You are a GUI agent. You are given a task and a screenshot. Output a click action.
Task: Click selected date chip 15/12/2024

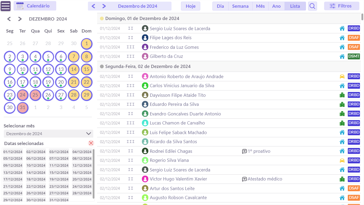(59, 172)
